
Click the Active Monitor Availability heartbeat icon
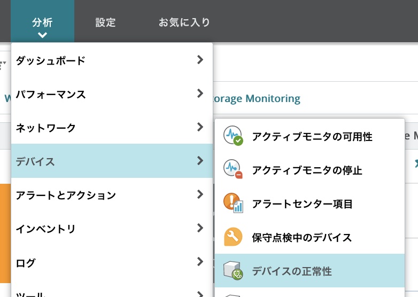233,137
